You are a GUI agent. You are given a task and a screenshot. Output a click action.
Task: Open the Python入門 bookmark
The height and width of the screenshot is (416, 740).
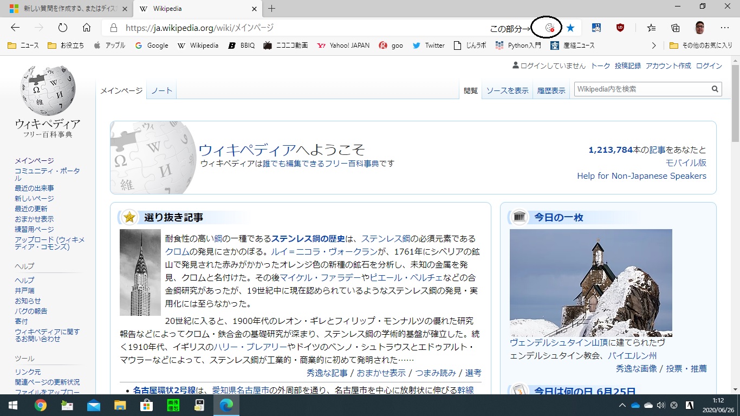point(518,45)
